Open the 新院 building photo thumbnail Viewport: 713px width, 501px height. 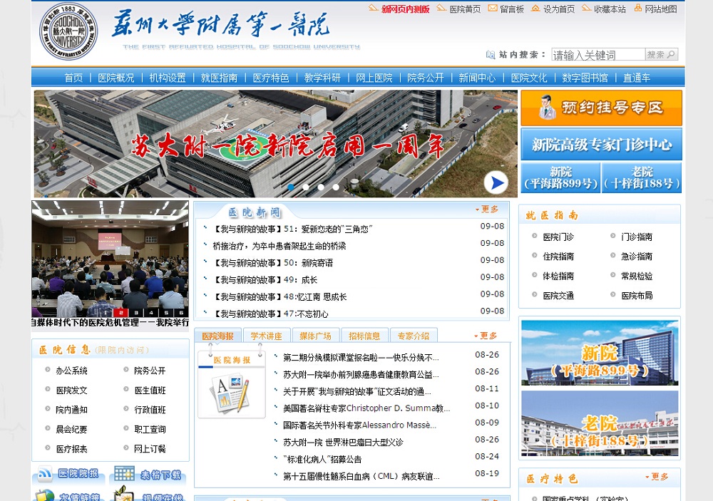click(x=600, y=353)
